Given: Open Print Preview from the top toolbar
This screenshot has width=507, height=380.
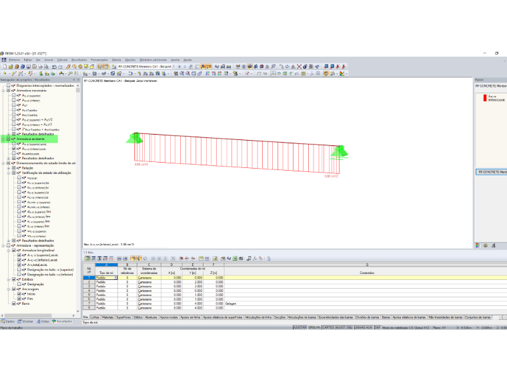Looking at the screenshot, I should pos(46,67).
